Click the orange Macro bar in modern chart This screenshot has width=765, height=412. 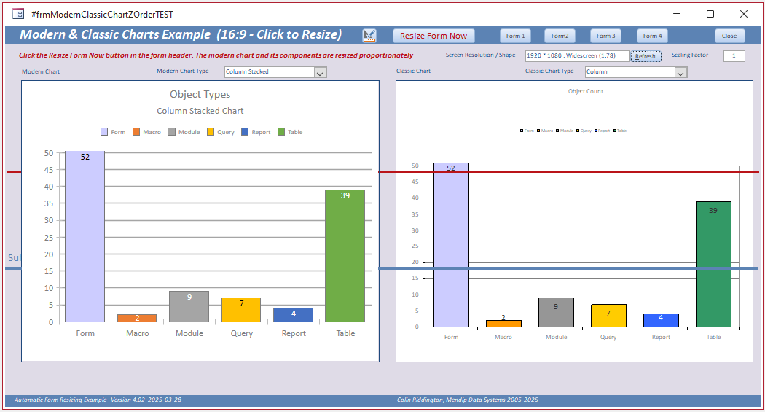pyautogui.click(x=137, y=318)
